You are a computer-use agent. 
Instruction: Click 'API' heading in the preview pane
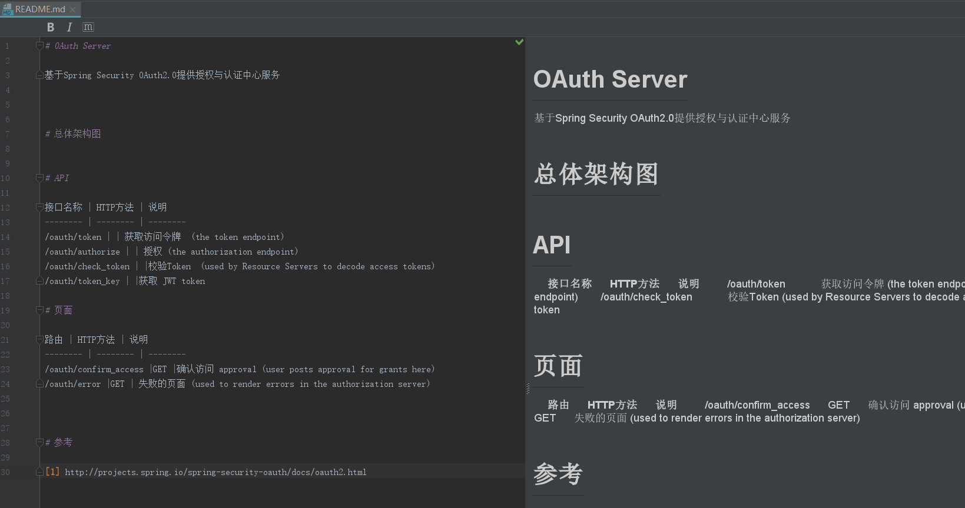click(552, 245)
